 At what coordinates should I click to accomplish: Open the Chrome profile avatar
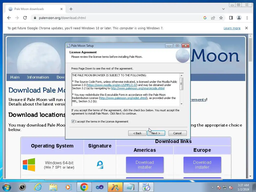point(239,18)
